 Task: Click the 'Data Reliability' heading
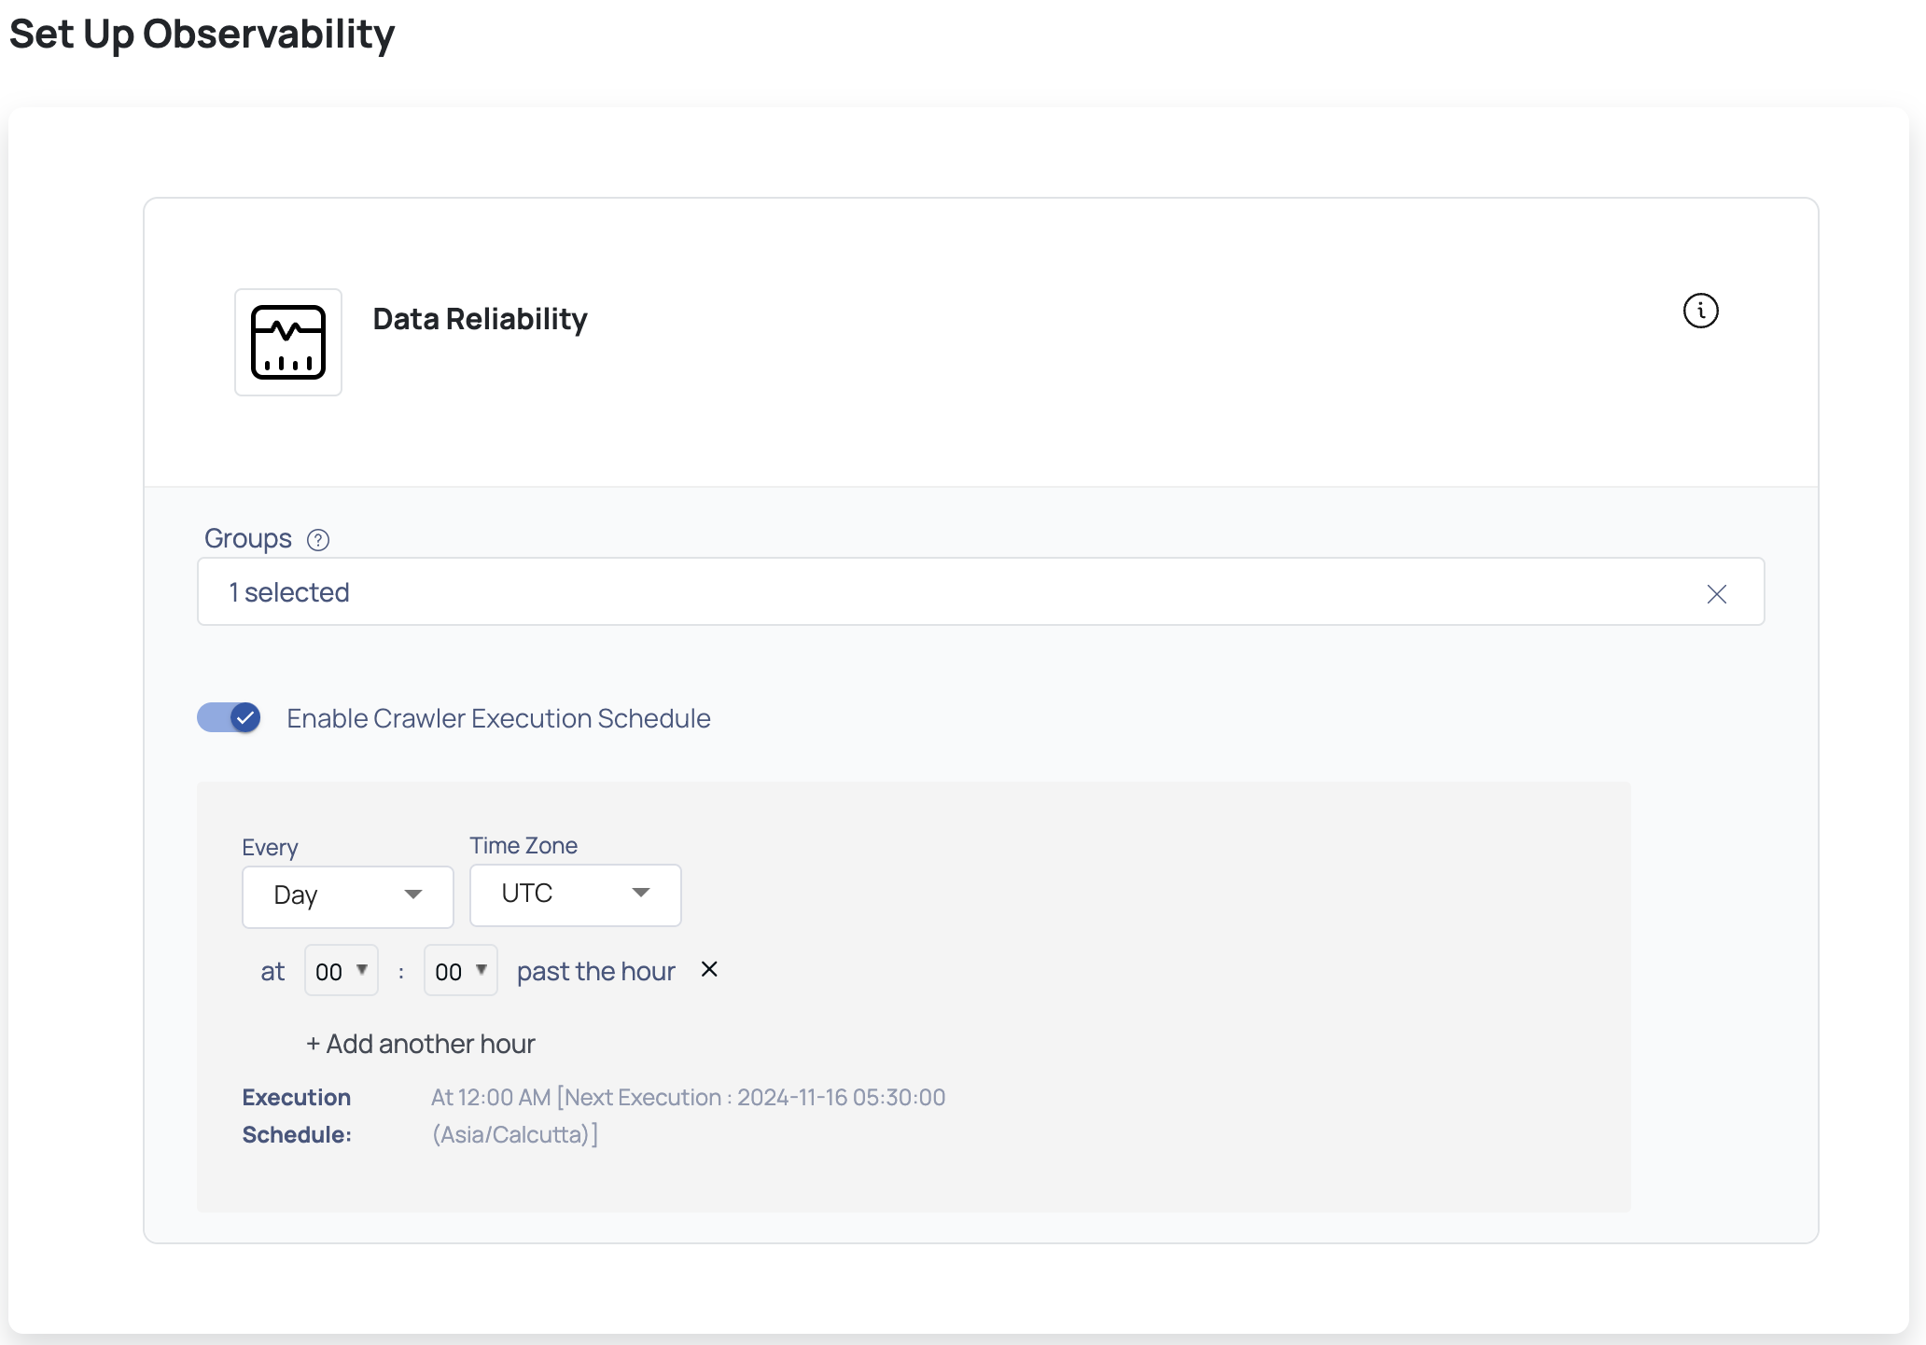pos(480,319)
